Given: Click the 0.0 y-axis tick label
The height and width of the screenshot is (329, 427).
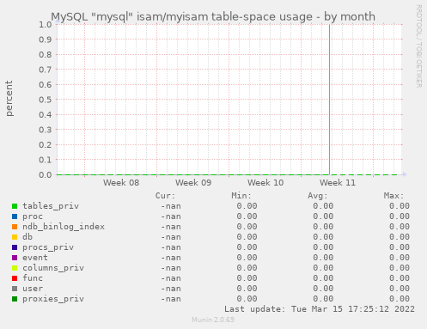Looking at the screenshot, I should 46,174.
